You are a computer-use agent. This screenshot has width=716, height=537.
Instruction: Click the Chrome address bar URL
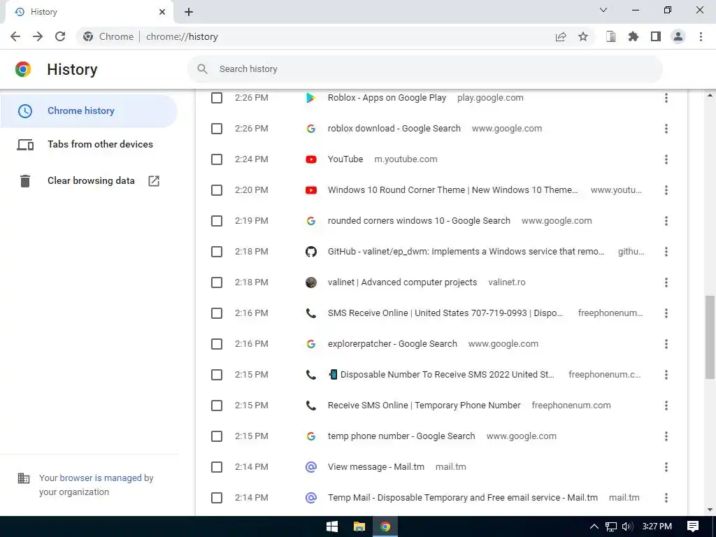tap(182, 36)
